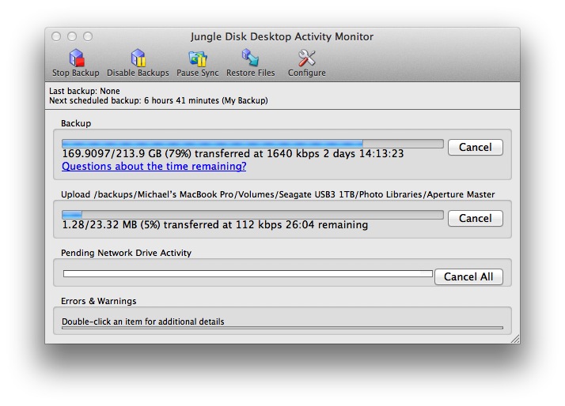
Task: Click the window title 'Jungle Disk Desktop Activity Monitor'
Action: click(282, 36)
